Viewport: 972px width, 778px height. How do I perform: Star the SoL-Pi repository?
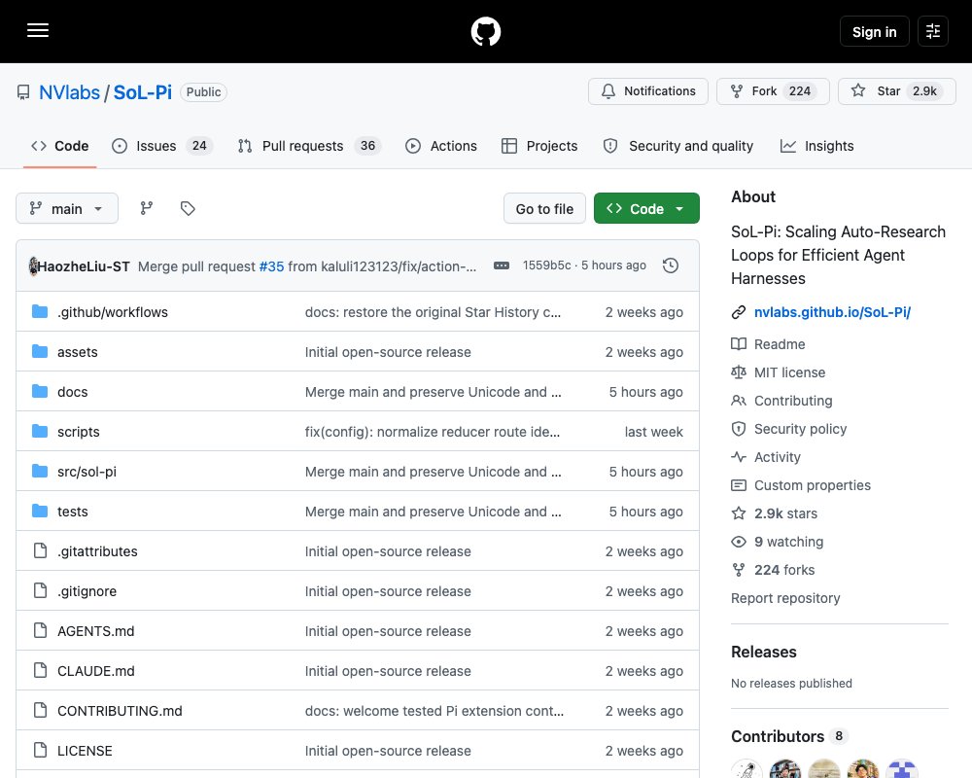tap(896, 91)
